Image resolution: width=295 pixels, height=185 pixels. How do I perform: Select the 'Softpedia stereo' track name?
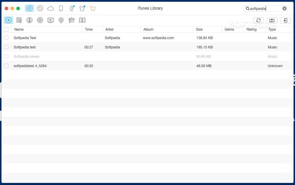coord(27,56)
